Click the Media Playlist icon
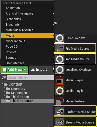Screen dimensions: 97x127 (60, 91)
